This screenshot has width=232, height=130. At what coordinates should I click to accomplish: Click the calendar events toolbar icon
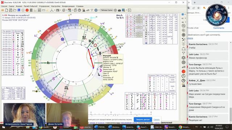pyautogui.click(x=69, y=10)
